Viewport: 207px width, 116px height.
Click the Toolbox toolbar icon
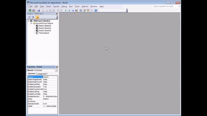click(x=92, y=10)
